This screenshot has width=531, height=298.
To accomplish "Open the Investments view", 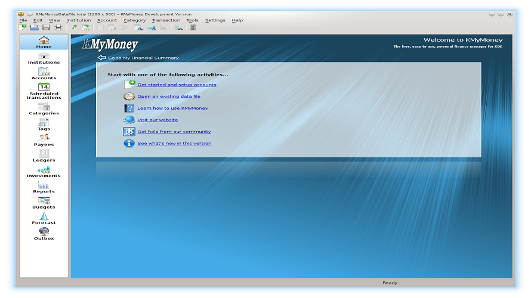I will pyautogui.click(x=44, y=172).
